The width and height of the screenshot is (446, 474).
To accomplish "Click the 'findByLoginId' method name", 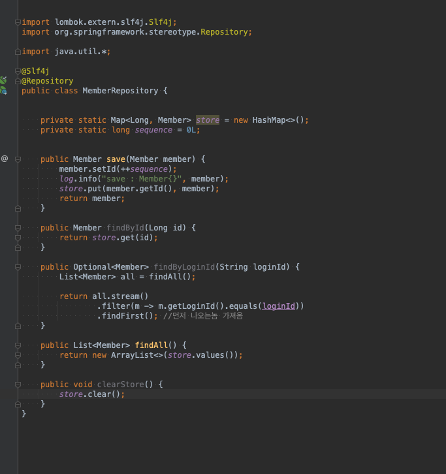I will (184, 267).
